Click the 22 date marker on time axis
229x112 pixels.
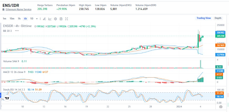[108, 106]
